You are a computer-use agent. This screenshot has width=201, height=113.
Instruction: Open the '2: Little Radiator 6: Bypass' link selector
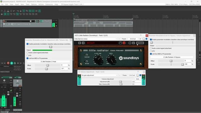click(172, 57)
